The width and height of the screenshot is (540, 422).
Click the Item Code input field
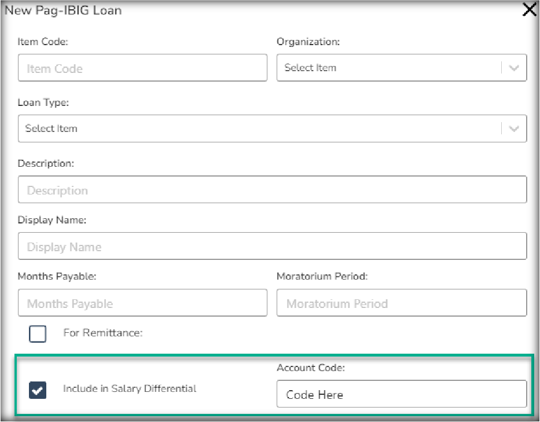pyautogui.click(x=142, y=68)
